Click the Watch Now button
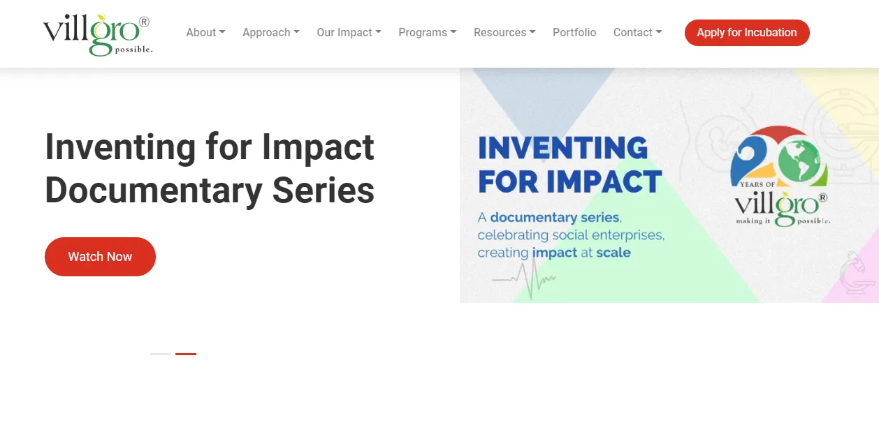The width and height of the screenshot is (879, 427). (100, 257)
